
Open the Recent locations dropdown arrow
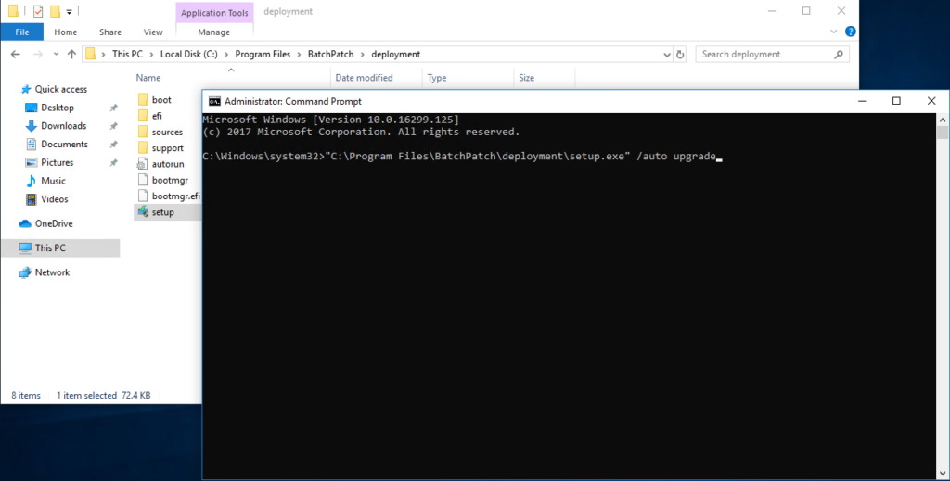point(56,55)
